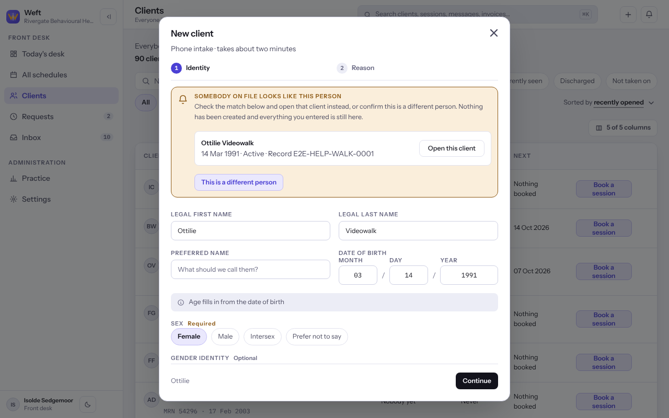
Task: Click the FG client avatar
Action: click(152, 313)
